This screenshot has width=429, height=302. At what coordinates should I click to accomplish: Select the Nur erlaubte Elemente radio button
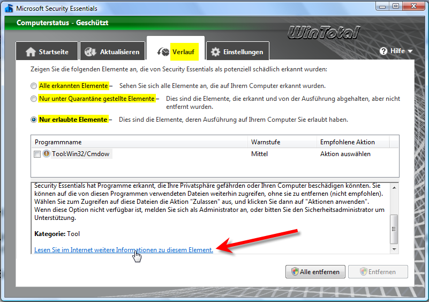point(34,120)
